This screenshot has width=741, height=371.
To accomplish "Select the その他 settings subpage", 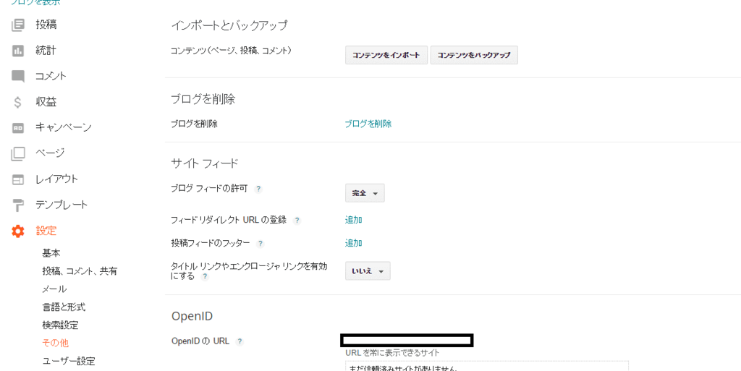I will click(55, 343).
